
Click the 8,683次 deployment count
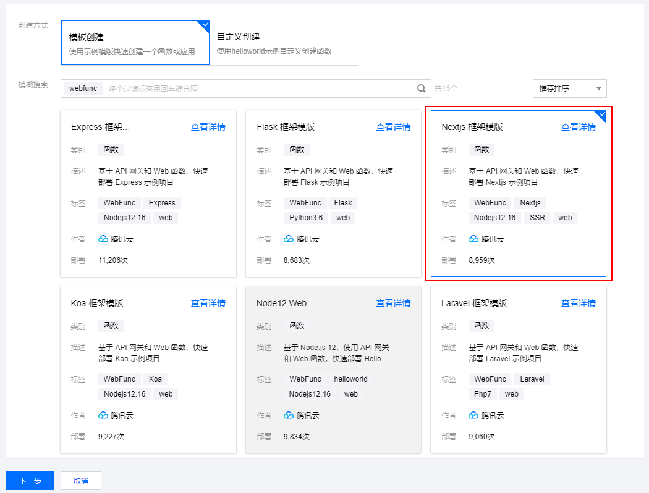coord(296,260)
